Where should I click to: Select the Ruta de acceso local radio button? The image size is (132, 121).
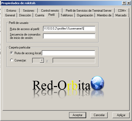point(12,53)
